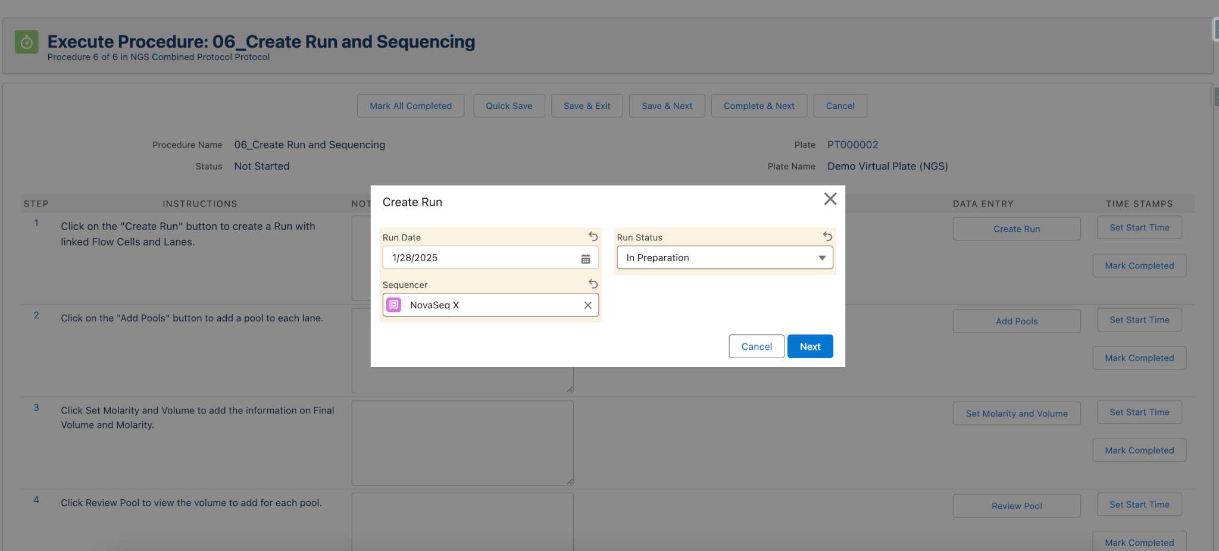Image resolution: width=1219 pixels, height=551 pixels.
Task: Click Complete & Next button
Action: tap(759, 106)
